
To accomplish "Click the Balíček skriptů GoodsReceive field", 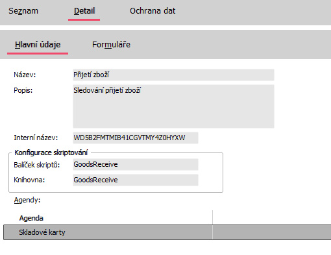I will click(x=136, y=164).
